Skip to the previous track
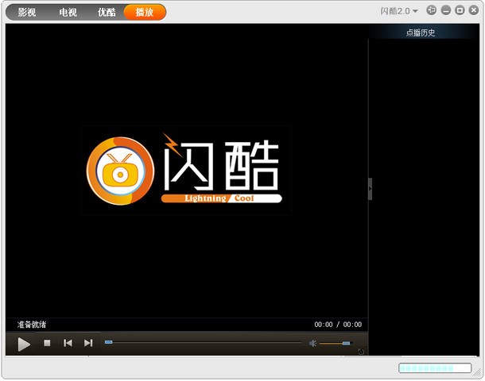The height and width of the screenshot is (381, 485). (x=68, y=343)
